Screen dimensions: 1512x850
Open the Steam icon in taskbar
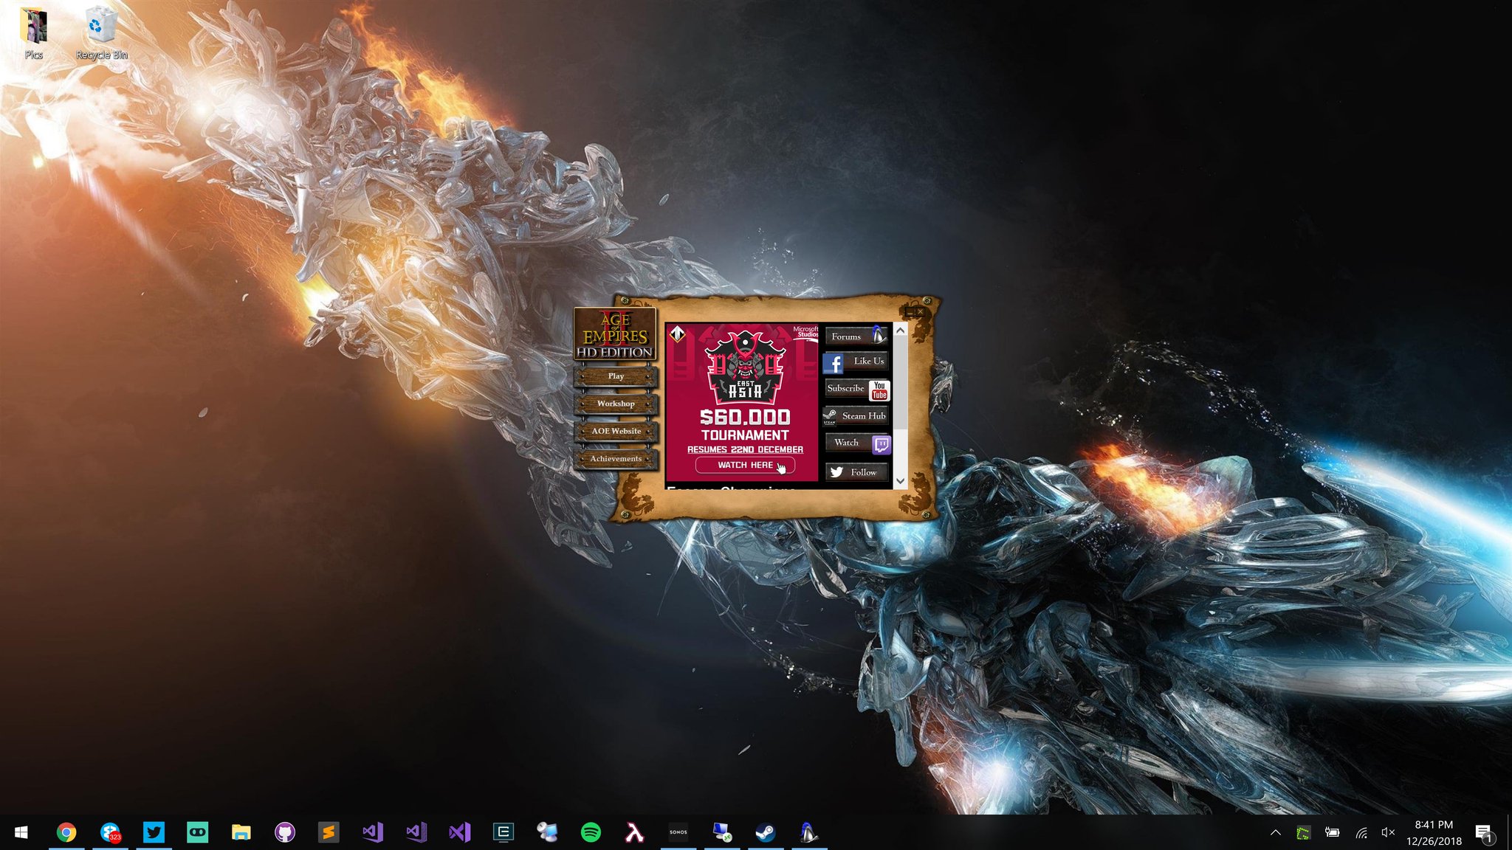[x=765, y=833]
